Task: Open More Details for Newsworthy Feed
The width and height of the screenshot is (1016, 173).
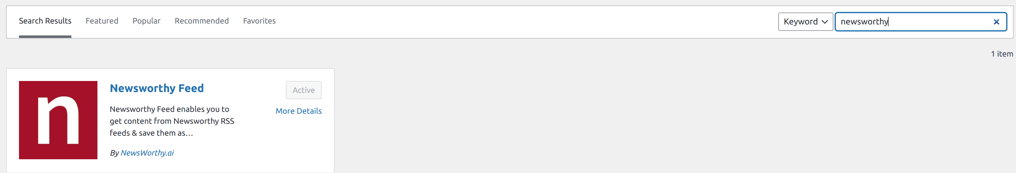Action: (298, 111)
